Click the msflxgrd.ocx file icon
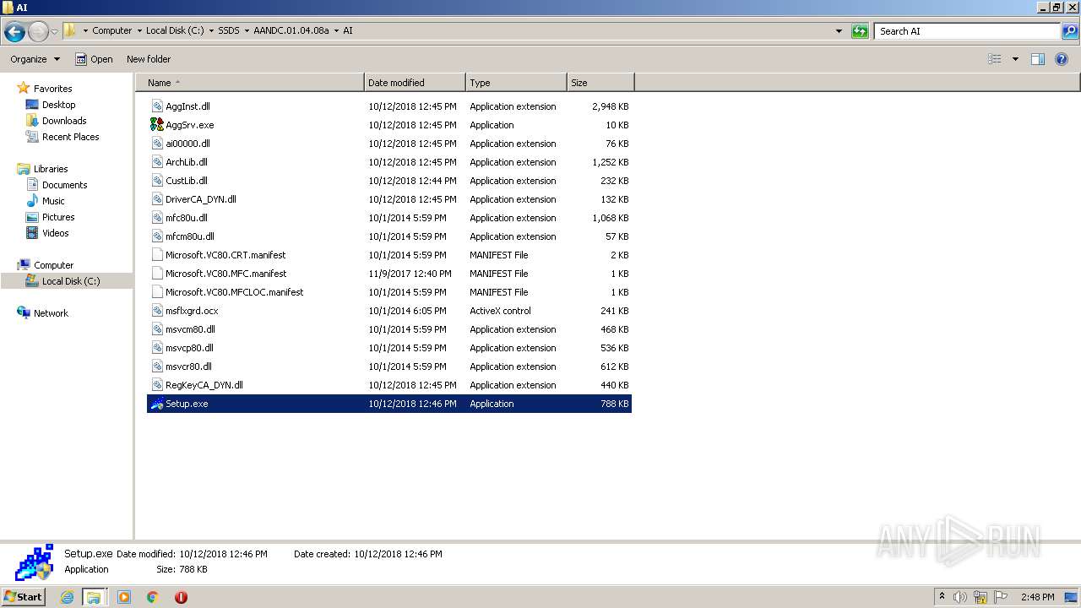1081x608 pixels. [157, 311]
